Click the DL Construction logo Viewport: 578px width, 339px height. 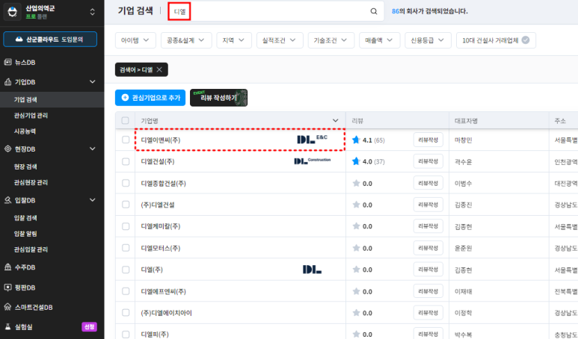(x=313, y=161)
